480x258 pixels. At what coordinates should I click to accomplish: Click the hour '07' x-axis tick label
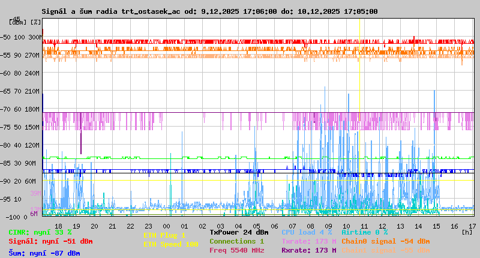click(x=293, y=226)
